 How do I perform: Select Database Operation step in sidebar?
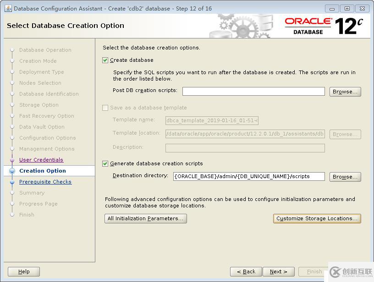pyautogui.click(x=45, y=50)
